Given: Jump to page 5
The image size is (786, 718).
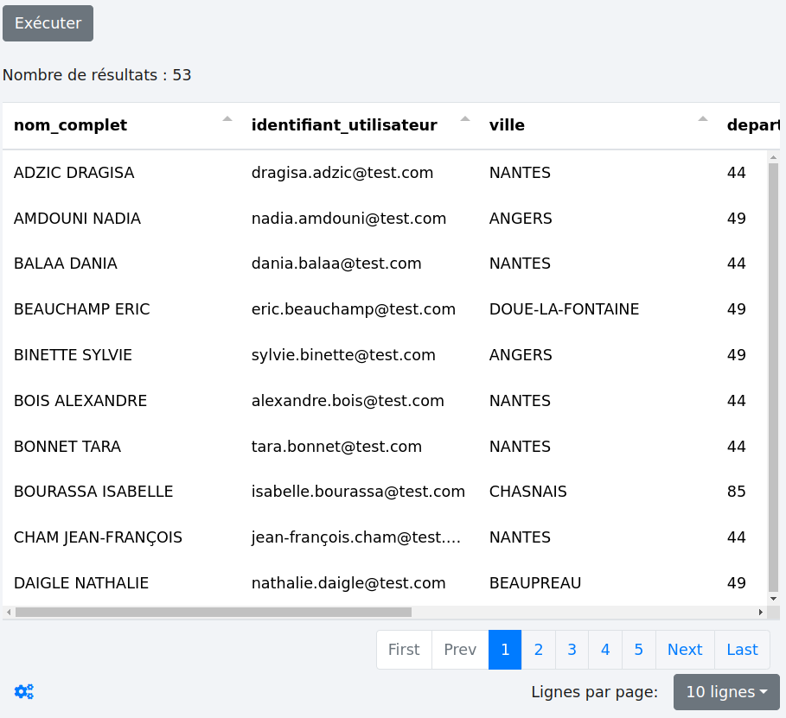Looking at the screenshot, I should click(x=638, y=650).
